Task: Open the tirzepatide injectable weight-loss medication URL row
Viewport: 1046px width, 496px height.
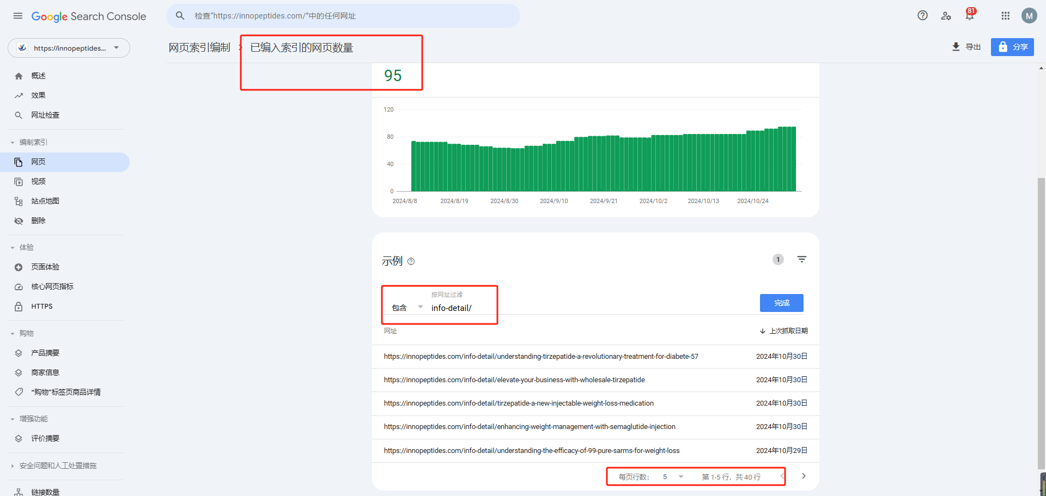Action: pos(595,403)
